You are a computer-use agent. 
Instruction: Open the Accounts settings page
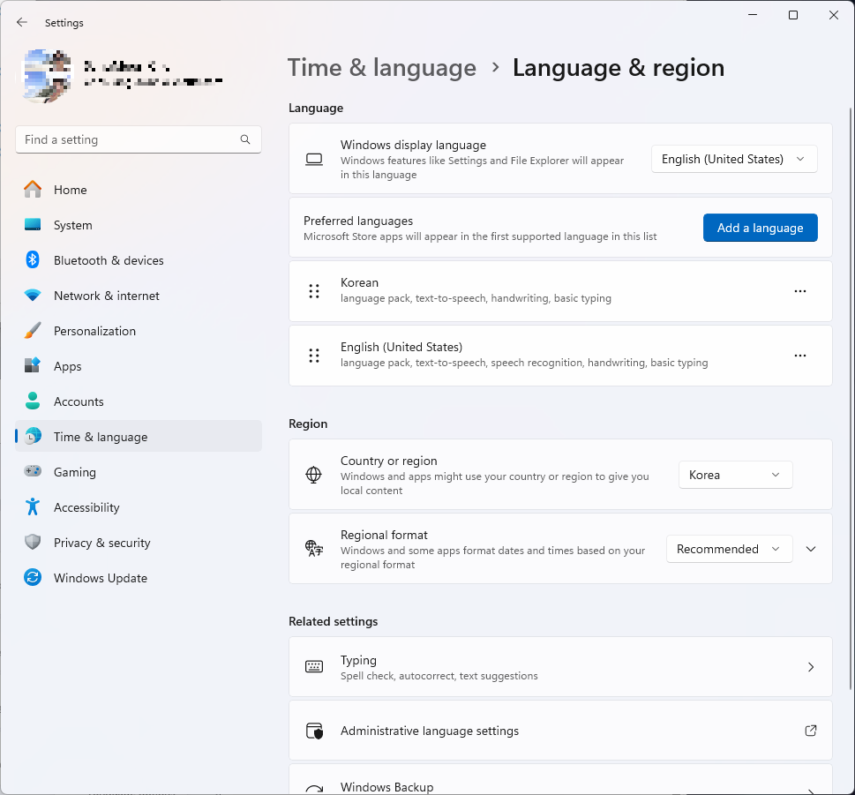[139, 401]
